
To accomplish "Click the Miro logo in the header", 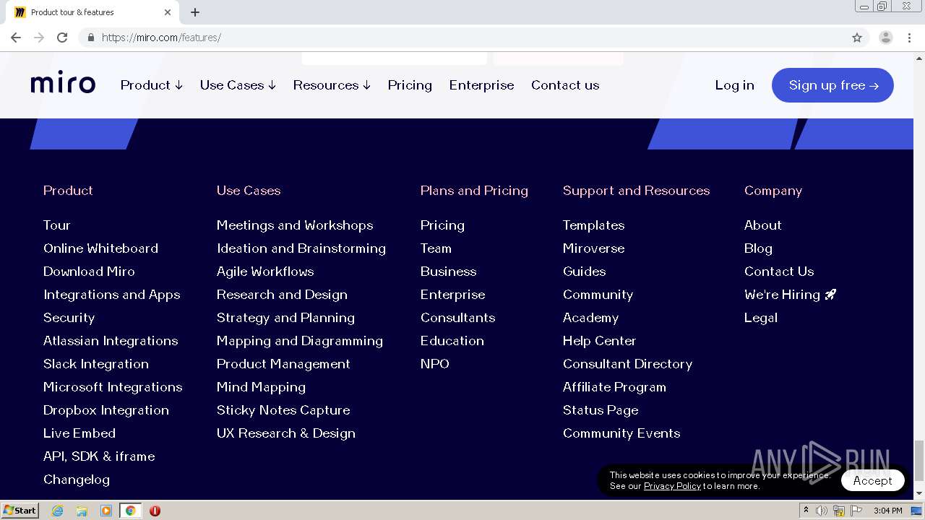I will click(x=63, y=84).
